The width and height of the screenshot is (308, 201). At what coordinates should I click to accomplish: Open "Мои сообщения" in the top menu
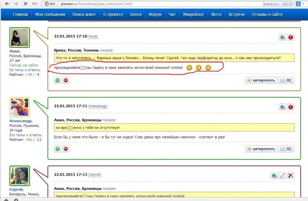tap(50, 15)
